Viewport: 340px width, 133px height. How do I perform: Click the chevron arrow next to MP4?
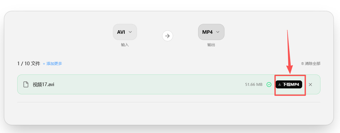pyautogui.click(x=218, y=32)
